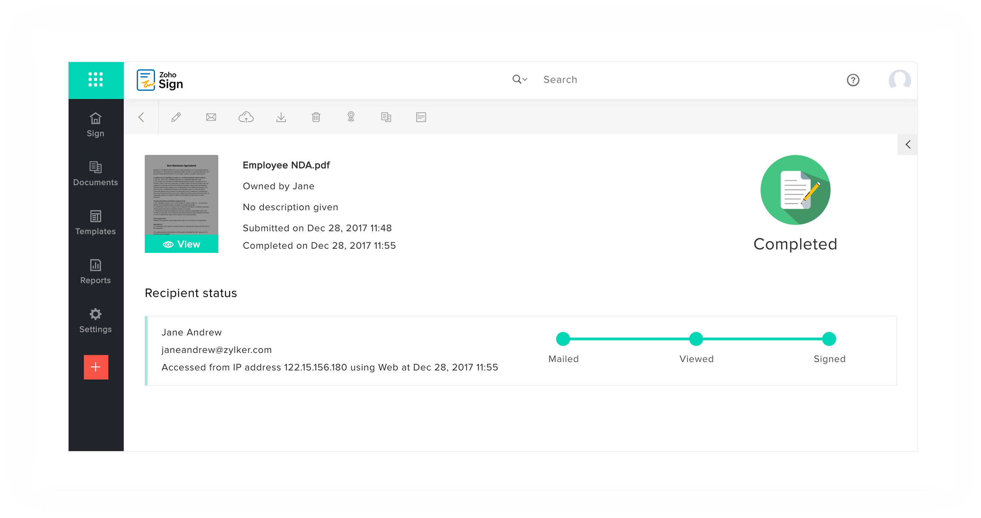The width and height of the screenshot is (981, 518).
Task: Click the View document button
Action: [181, 244]
